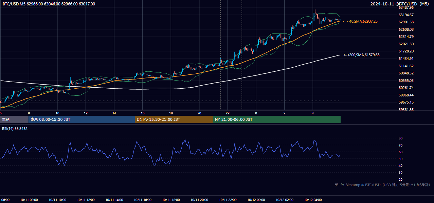Image resolution: width=434 pixels, height=203 pixels.
Task: Click the 10/11 22:00 bottom time label
Action: pos(228,200)
